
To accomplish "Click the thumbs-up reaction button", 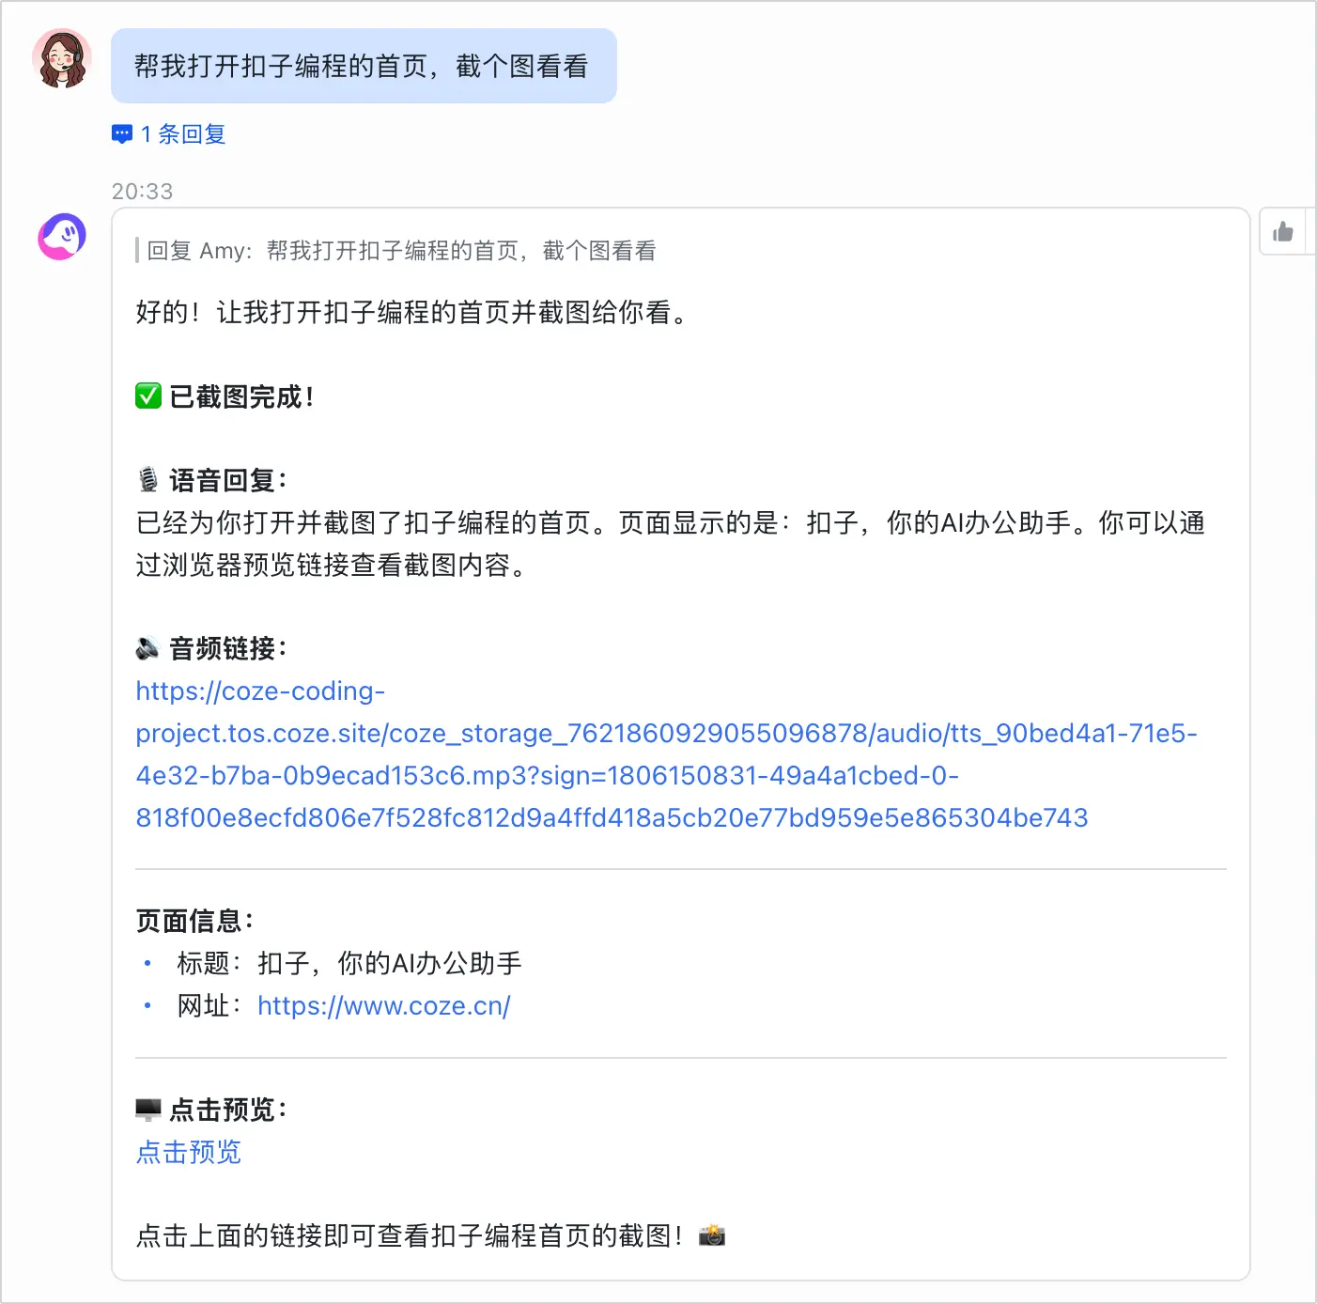I will [1283, 232].
